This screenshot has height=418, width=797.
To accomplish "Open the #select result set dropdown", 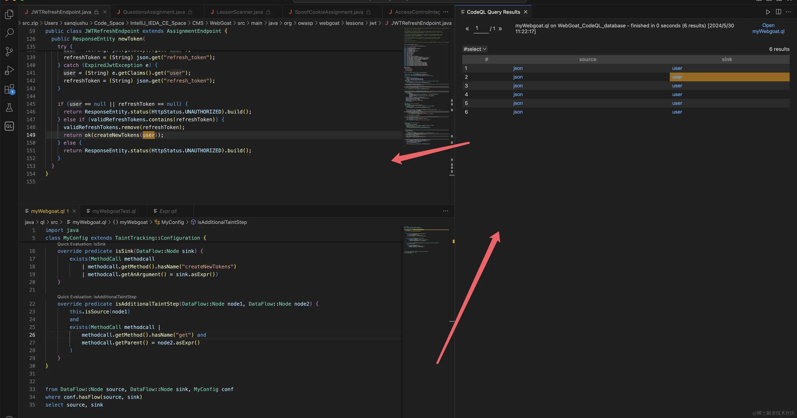I will [475, 49].
